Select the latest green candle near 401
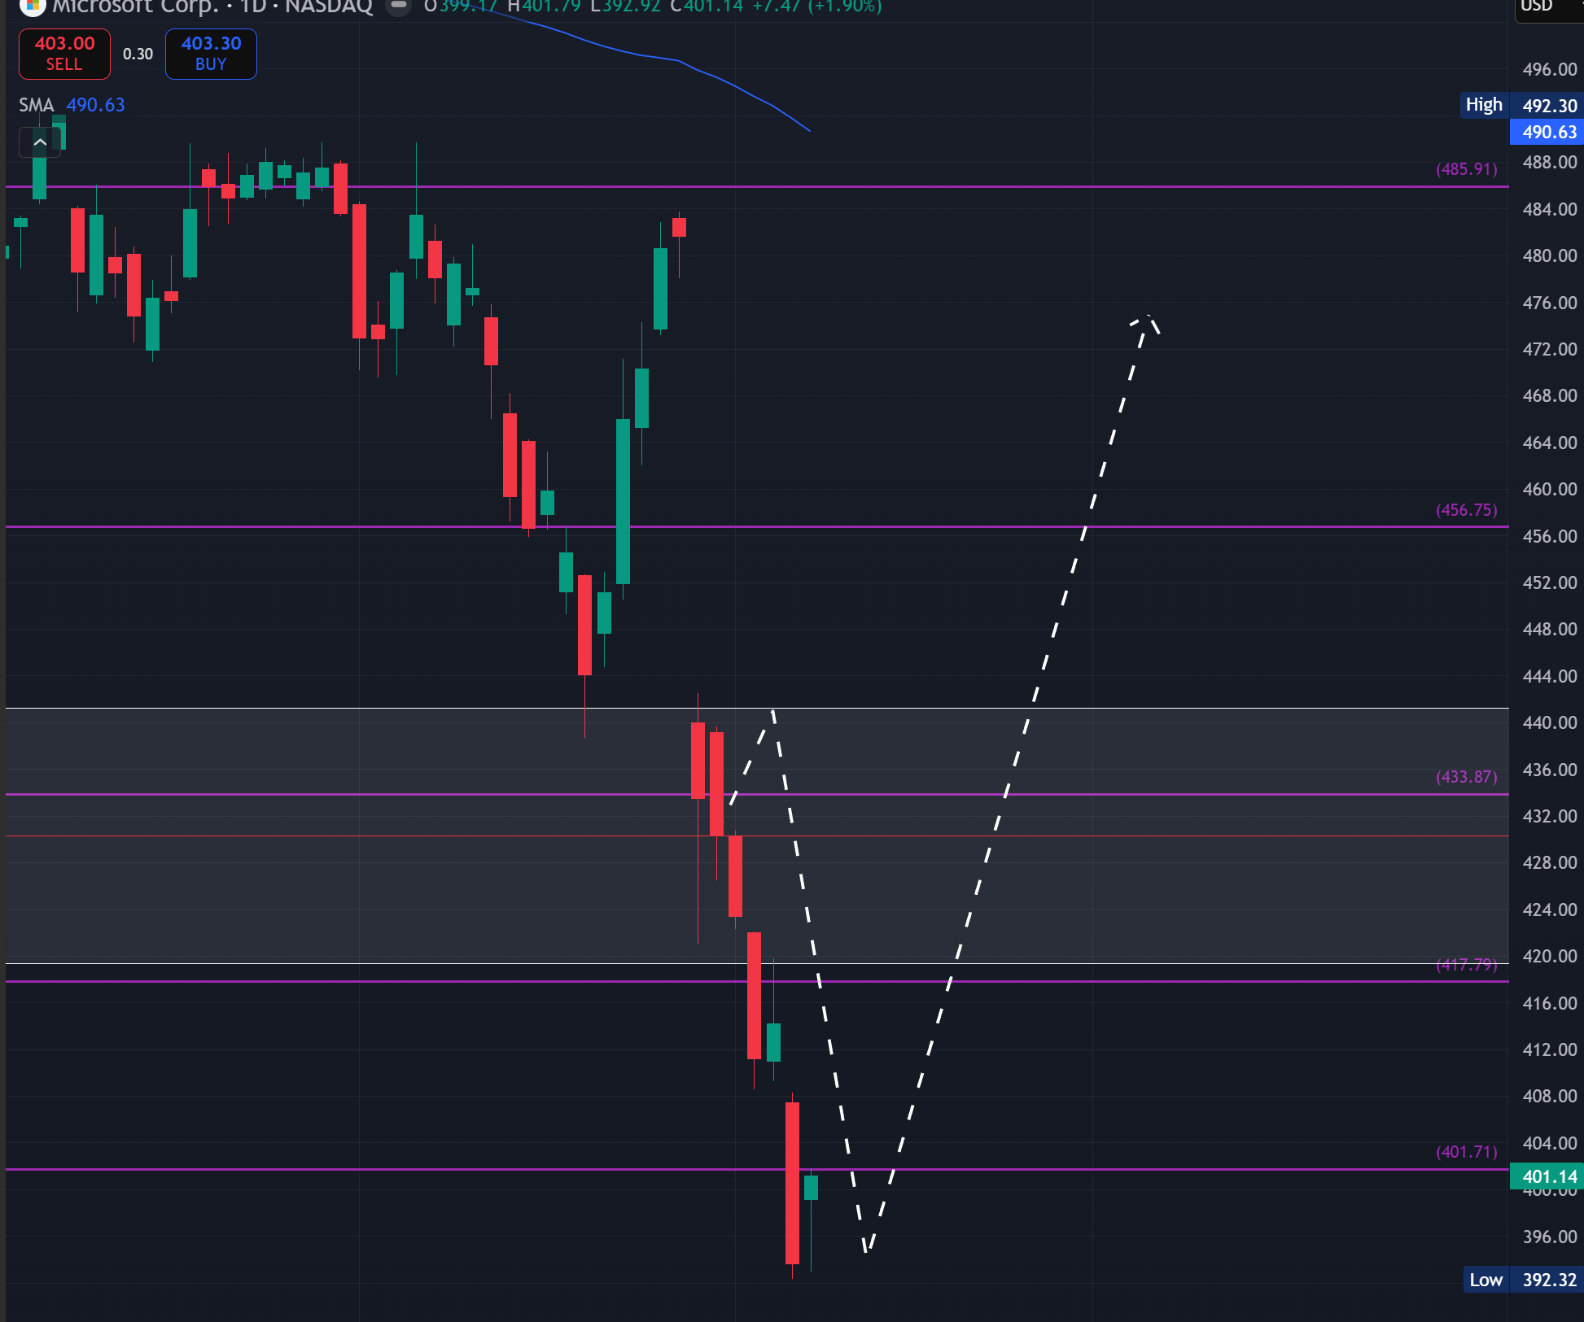1584x1322 pixels. coord(811,1188)
